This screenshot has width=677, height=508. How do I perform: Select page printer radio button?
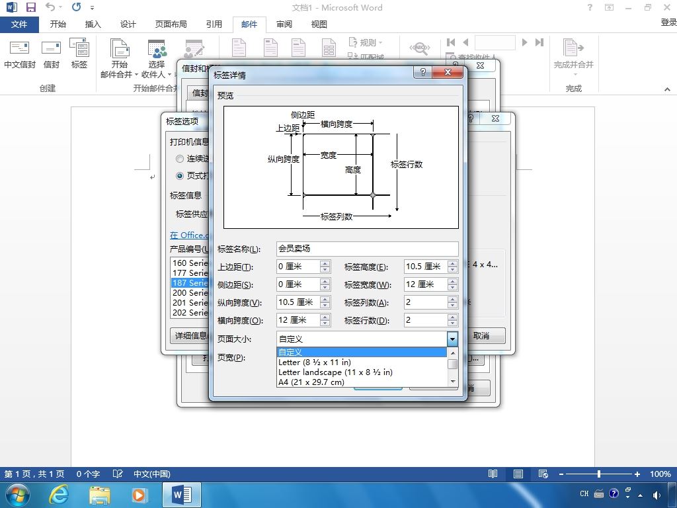pyautogui.click(x=180, y=176)
